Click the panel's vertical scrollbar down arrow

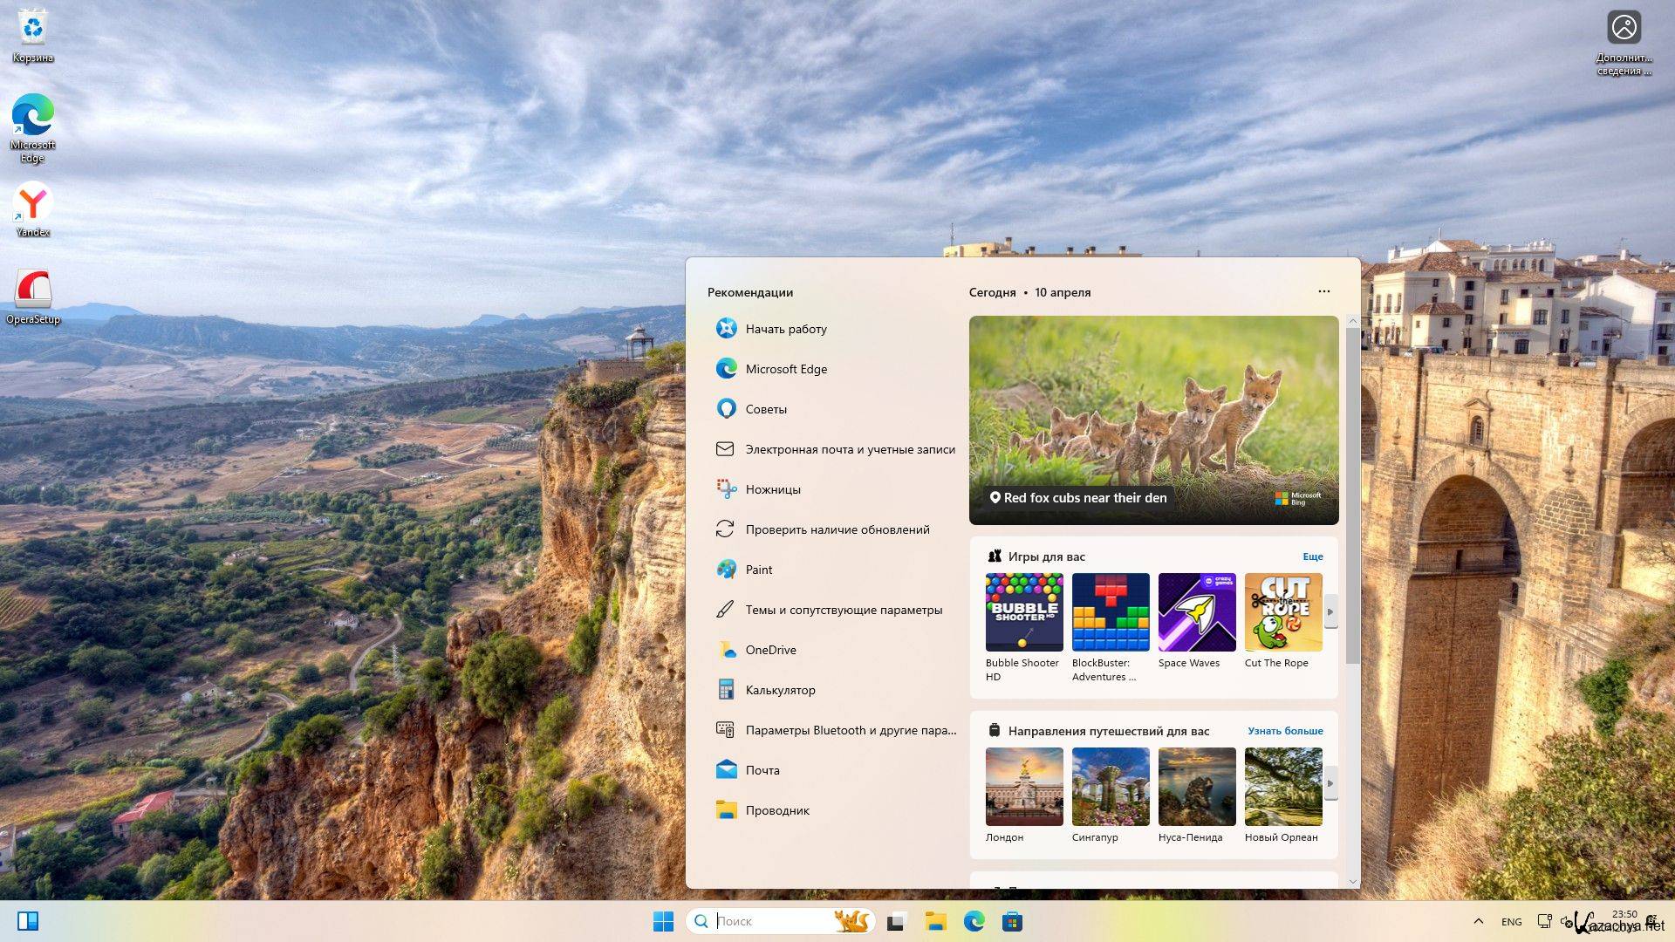[x=1353, y=881]
